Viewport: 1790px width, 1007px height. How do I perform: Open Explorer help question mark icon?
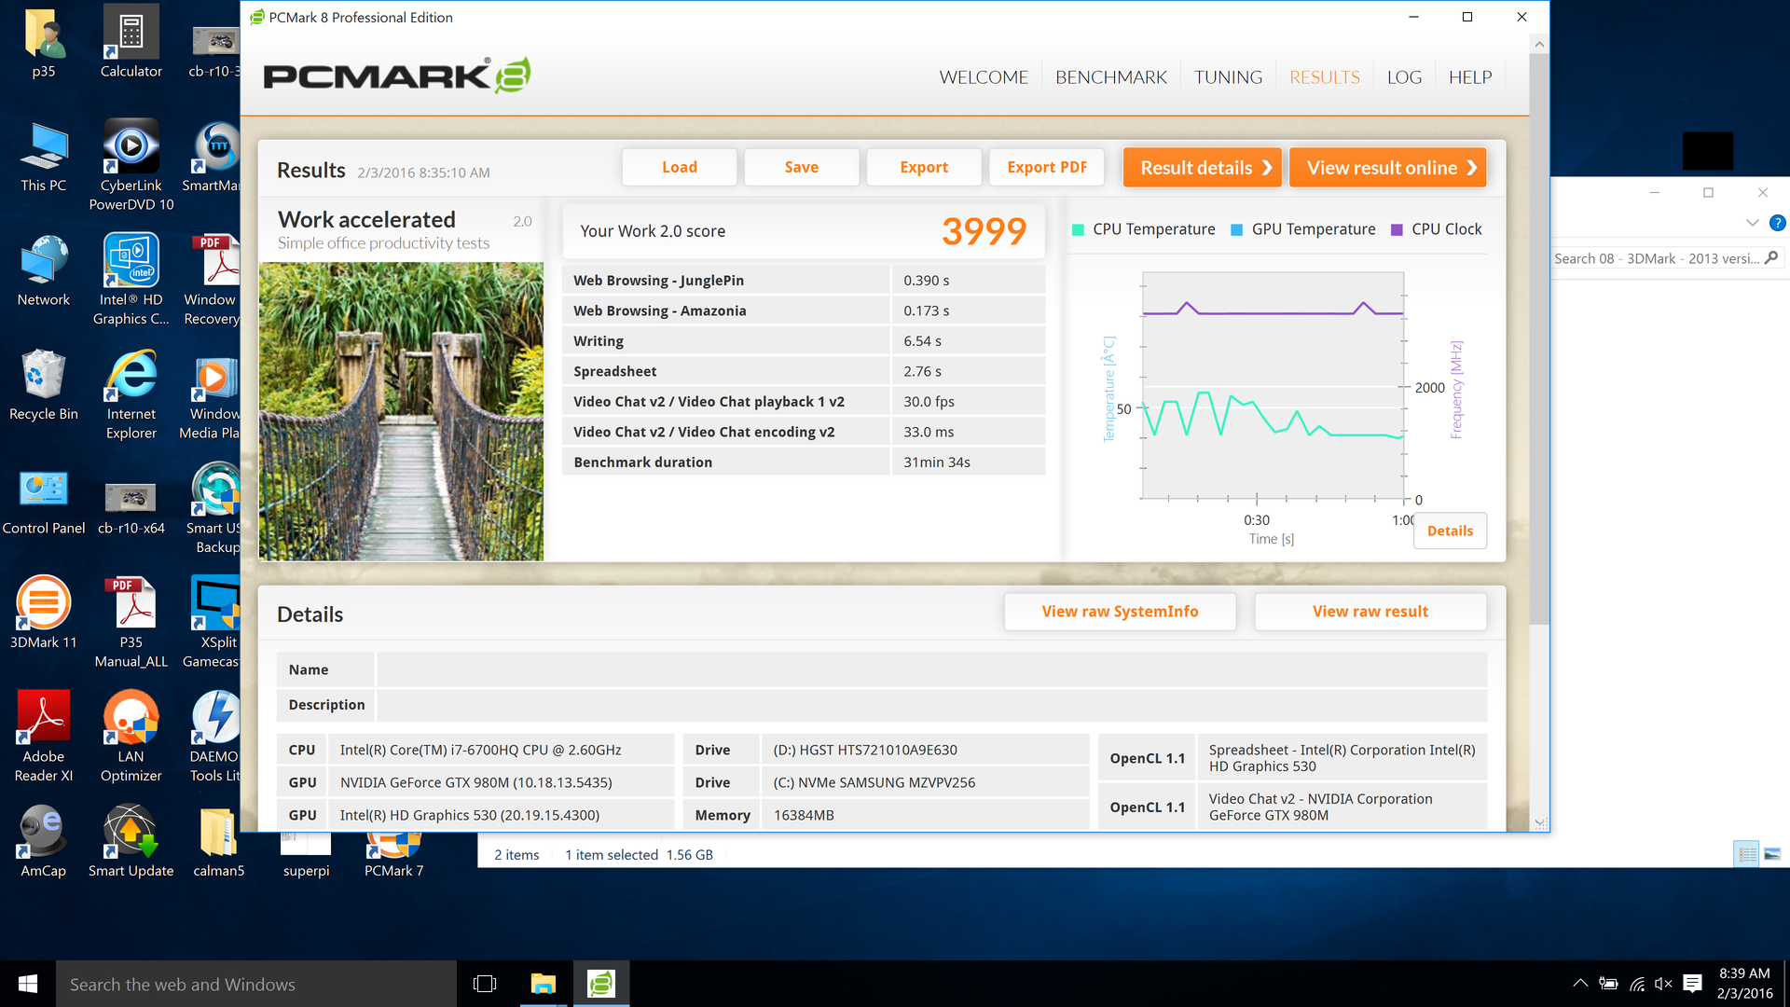click(x=1777, y=223)
